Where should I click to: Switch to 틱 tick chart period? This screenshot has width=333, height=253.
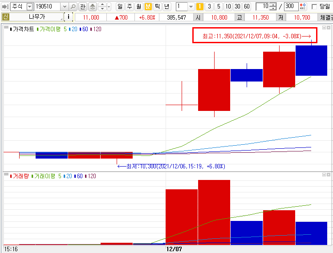tap(157, 7)
